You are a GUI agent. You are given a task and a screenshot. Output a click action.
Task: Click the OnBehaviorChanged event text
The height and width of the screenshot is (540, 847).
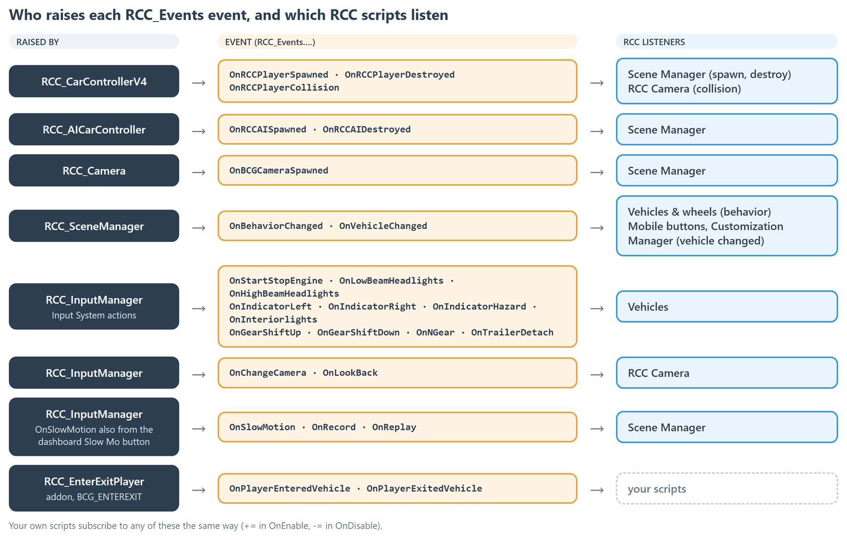(x=276, y=226)
